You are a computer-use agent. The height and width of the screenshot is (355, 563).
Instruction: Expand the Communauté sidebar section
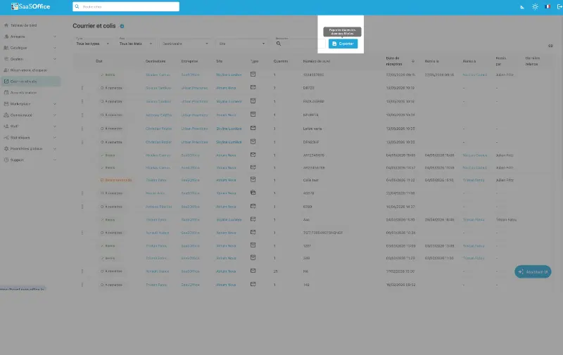point(30,115)
